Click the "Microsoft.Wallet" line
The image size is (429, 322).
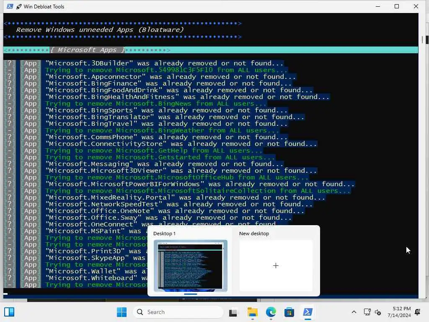click(x=96, y=271)
